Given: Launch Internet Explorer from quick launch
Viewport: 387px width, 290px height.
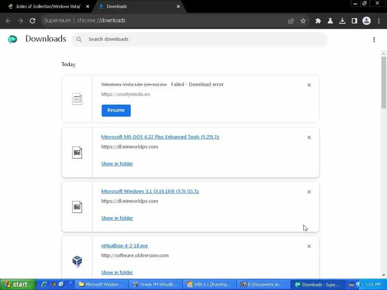Looking at the screenshot, I should coord(44,285).
